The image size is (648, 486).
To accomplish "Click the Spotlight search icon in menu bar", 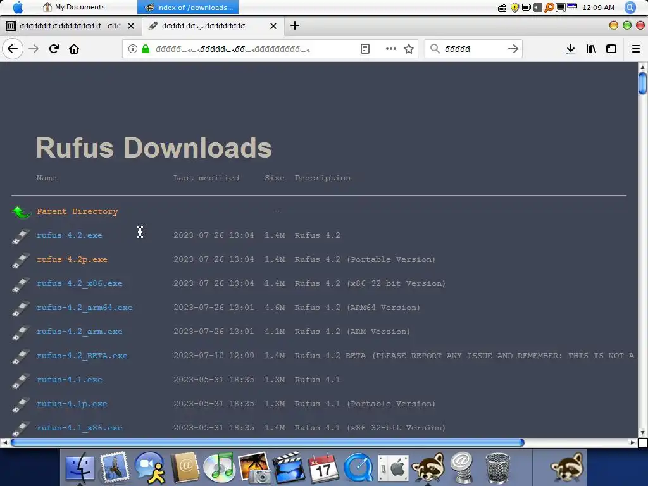I will pyautogui.click(x=630, y=7).
